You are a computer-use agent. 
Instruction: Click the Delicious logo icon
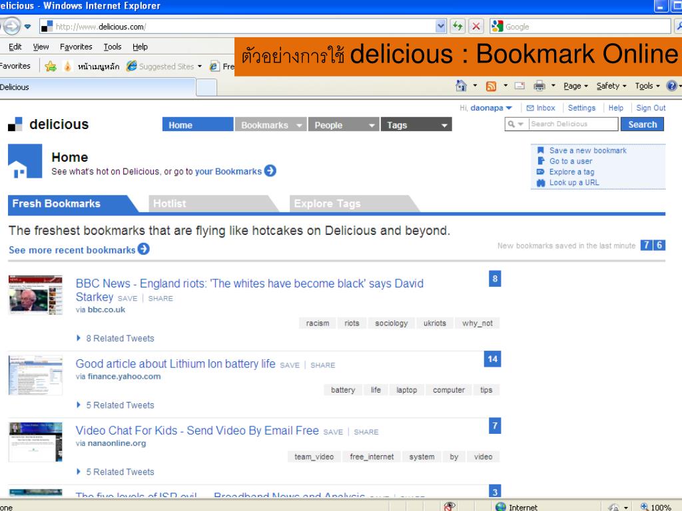point(15,124)
